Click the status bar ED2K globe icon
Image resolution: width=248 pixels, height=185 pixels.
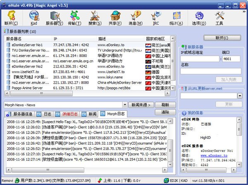click(166, 180)
